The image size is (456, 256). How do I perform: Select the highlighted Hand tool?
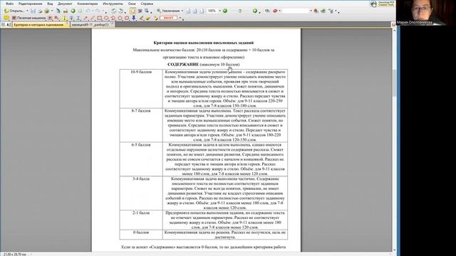[133, 11]
